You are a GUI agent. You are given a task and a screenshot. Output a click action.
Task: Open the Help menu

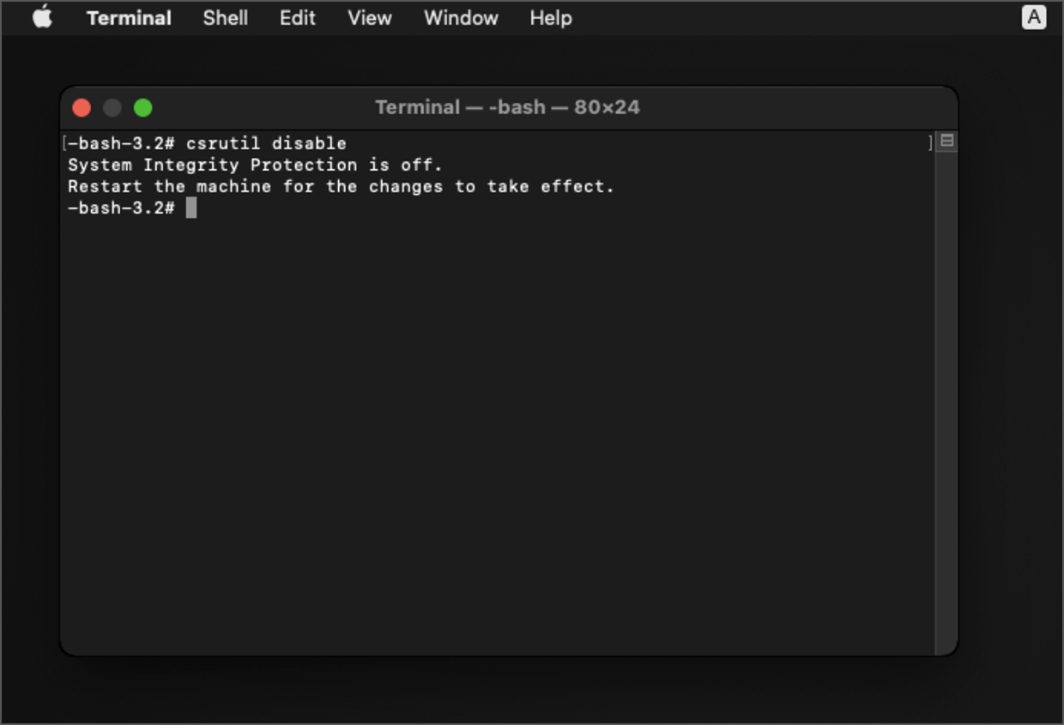click(551, 17)
